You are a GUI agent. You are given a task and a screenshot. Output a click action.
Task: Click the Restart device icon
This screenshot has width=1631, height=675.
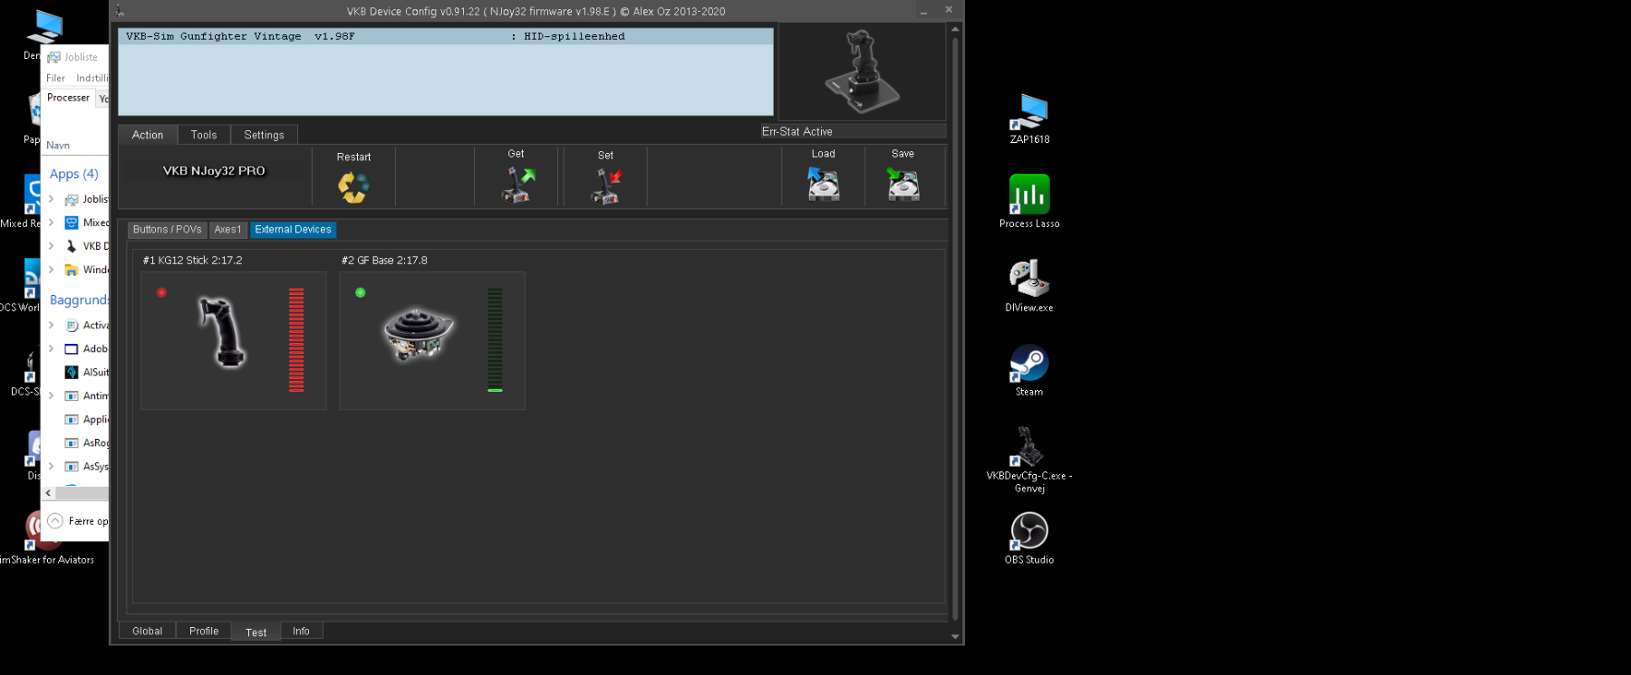click(x=353, y=186)
